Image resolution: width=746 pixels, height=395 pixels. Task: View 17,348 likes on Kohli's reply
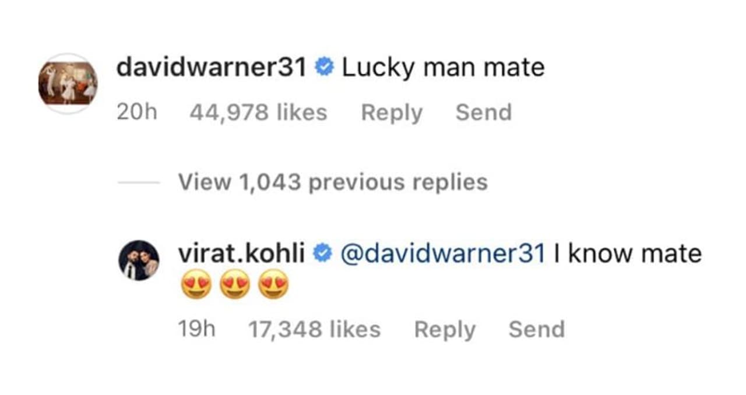315,330
